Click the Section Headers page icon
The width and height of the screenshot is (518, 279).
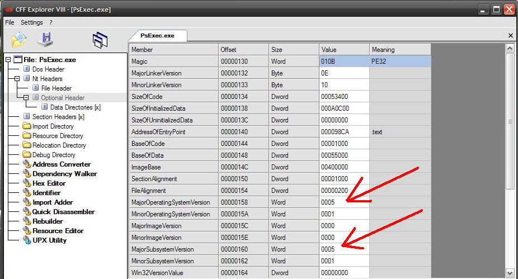coord(27,116)
